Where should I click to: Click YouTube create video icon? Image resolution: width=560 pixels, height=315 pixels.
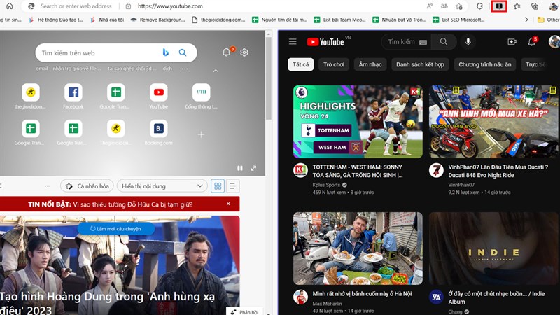pyautogui.click(x=512, y=42)
